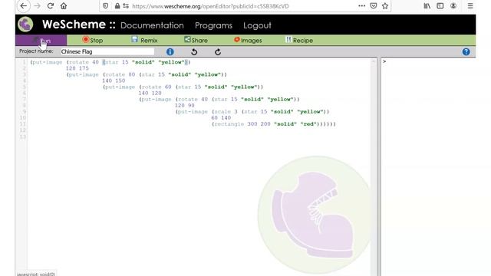491x276 pixels.
Task: Open help with the blue question icon
Action: coord(466,52)
